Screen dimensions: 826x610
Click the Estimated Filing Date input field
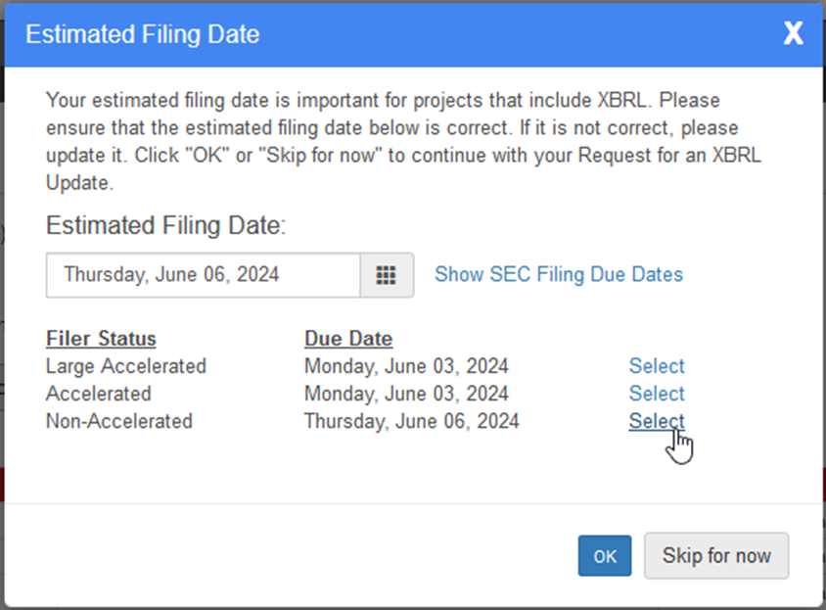[x=204, y=275]
